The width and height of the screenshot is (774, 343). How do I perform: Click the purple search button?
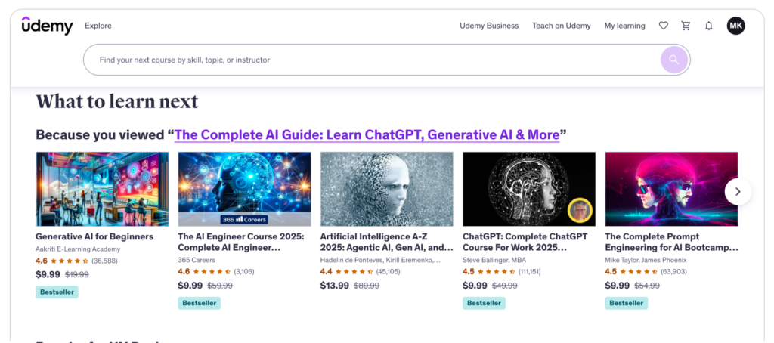[x=673, y=60]
